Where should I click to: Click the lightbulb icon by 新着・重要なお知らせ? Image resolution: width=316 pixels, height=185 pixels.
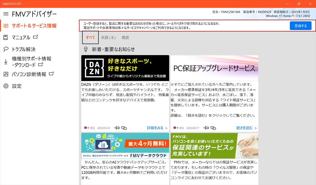86,49
